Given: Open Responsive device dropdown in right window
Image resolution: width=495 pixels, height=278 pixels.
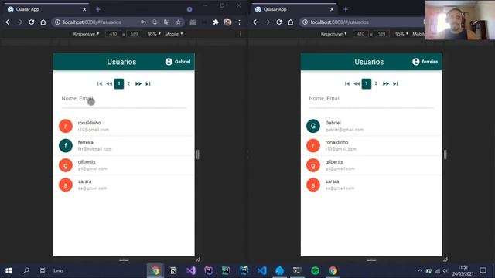Looking at the screenshot, I should click(x=333, y=34).
